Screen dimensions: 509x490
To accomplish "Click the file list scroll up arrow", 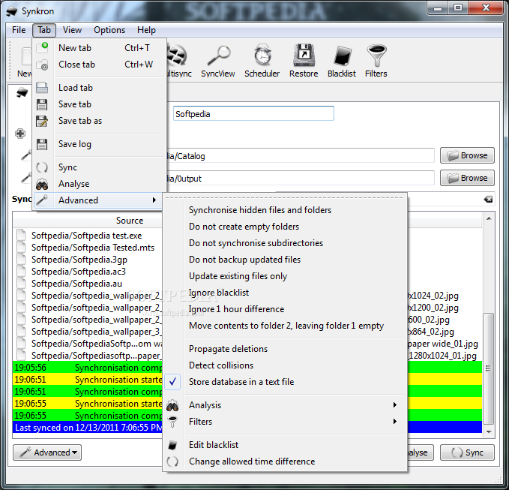I will (x=489, y=218).
